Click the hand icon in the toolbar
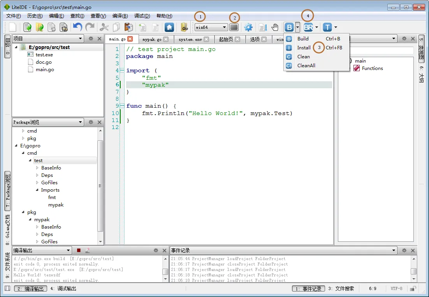Screen dimensions: 429x297 275,27
